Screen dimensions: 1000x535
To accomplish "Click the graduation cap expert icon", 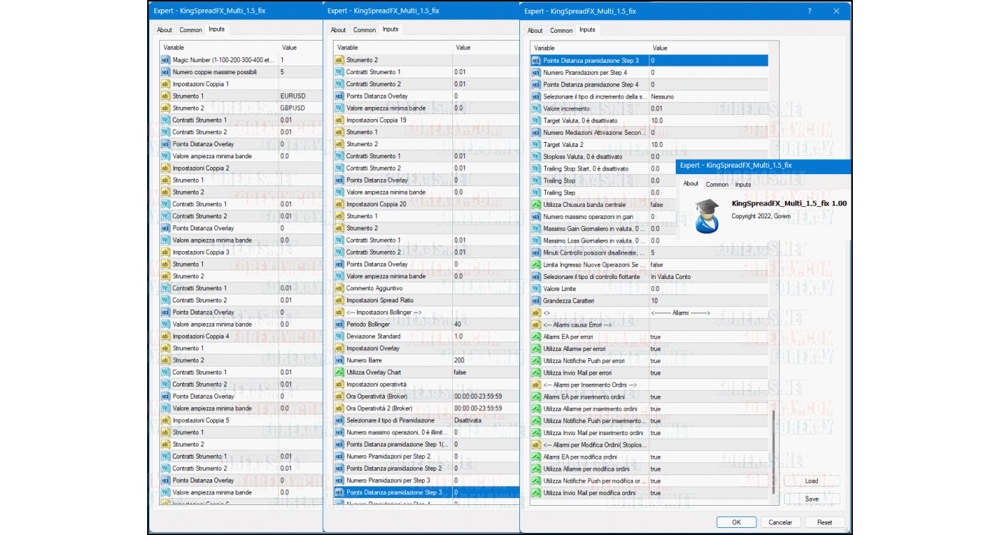I will click(x=706, y=215).
